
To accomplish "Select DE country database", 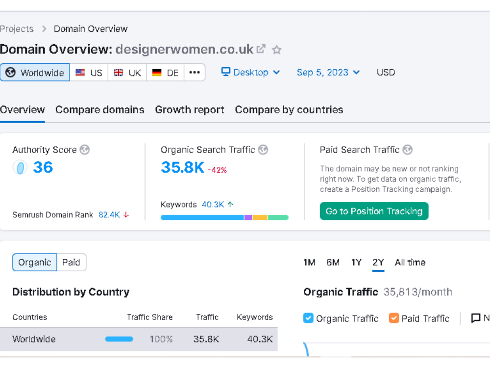I will [x=165, y=73].
